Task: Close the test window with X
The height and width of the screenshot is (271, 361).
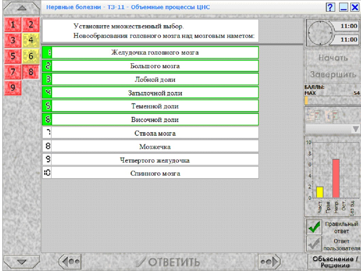Action: click(355, 7)
